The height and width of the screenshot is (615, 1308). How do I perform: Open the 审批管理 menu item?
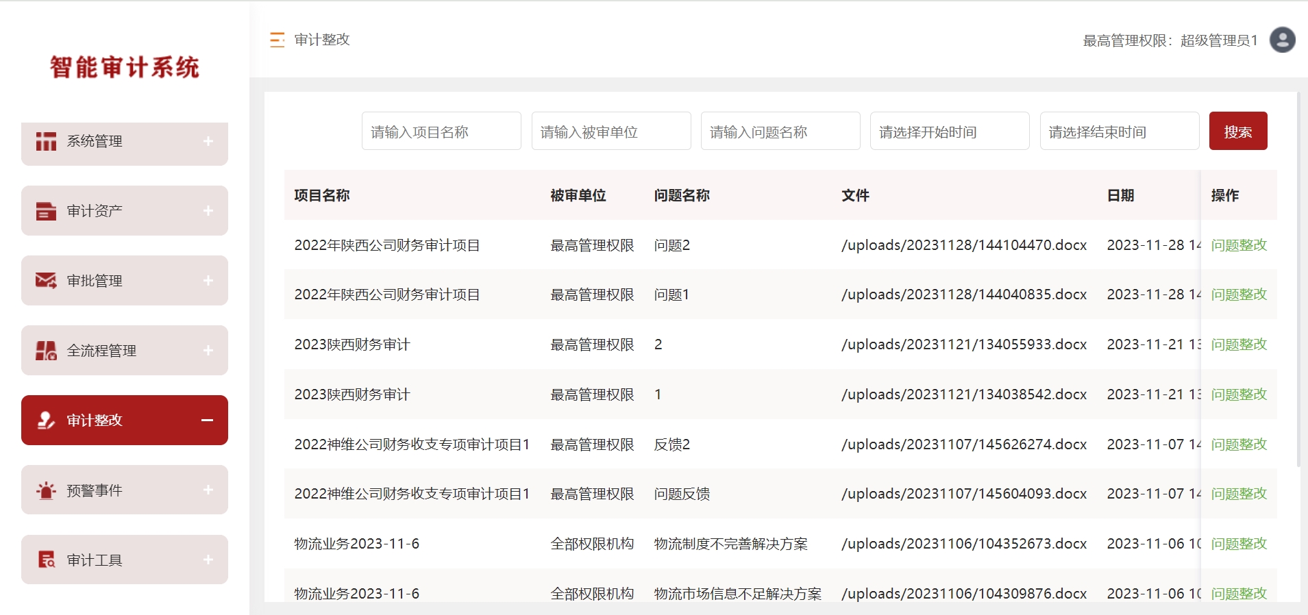pos(95,281)
